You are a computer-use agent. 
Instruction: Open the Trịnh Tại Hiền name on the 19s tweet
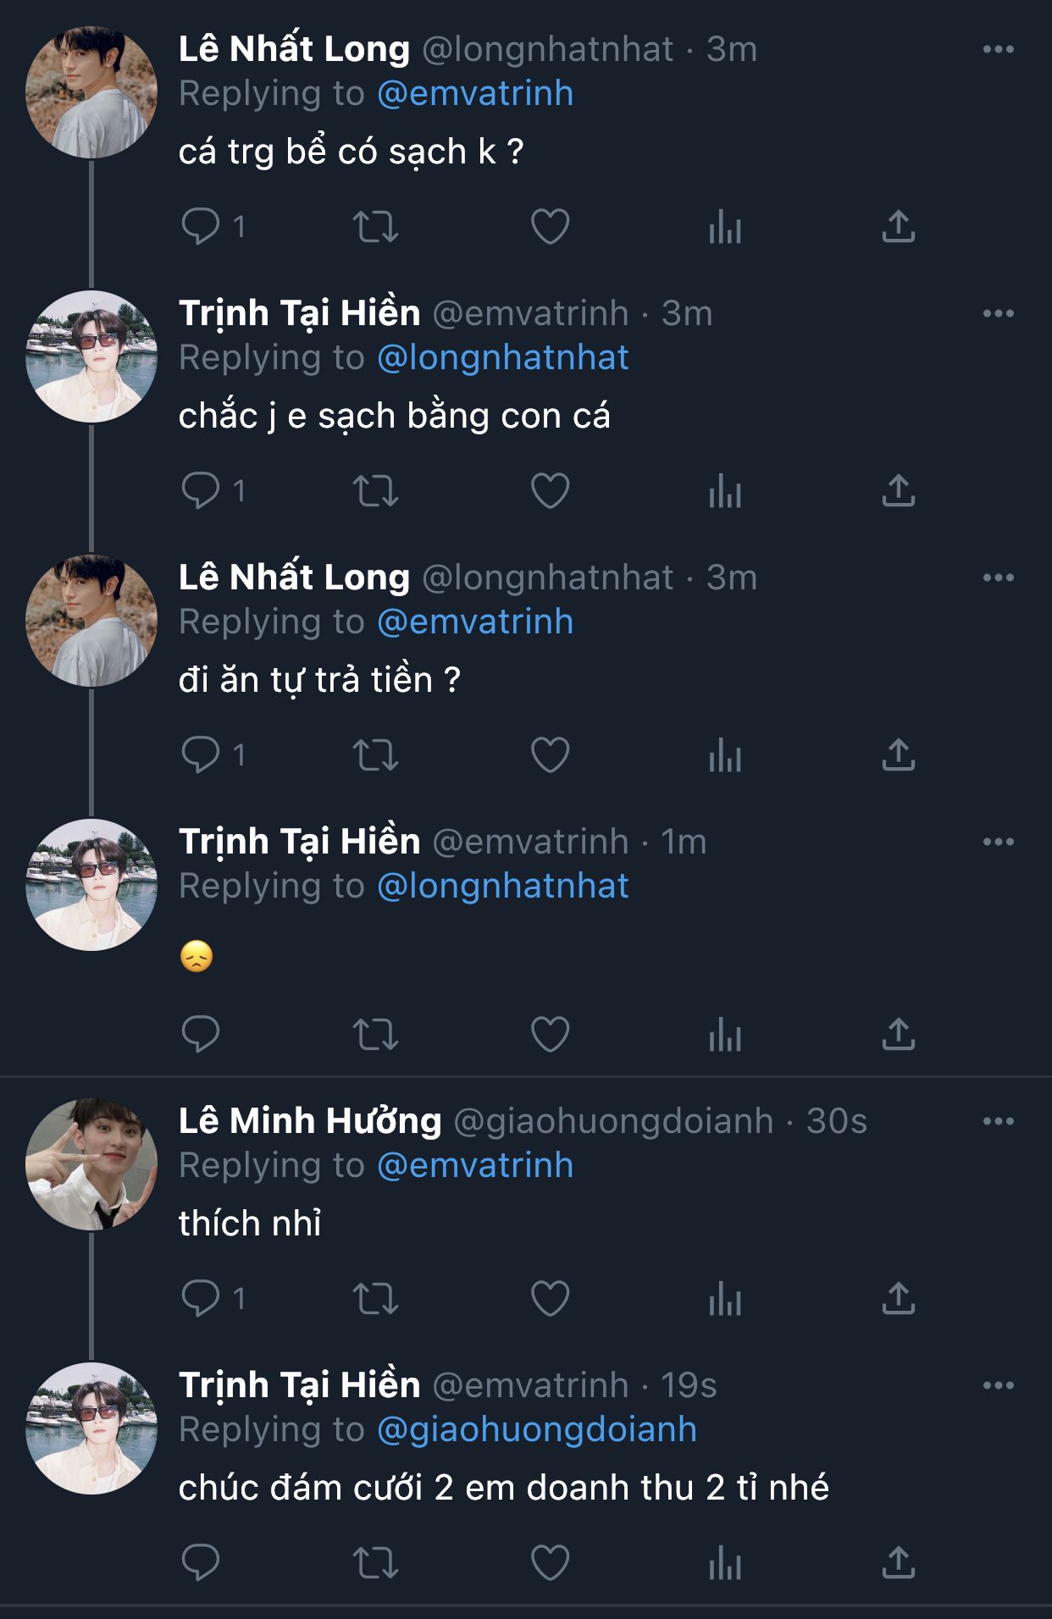(299, 1386)
